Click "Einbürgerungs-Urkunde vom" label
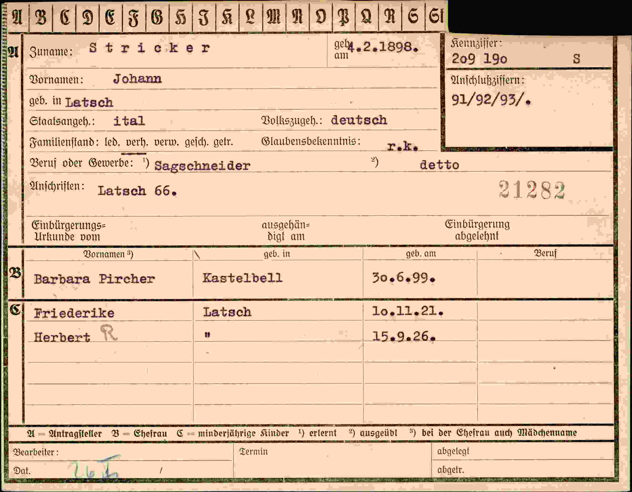 point(68,231)
